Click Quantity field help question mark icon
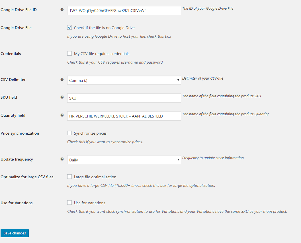 click(x=62, y=115)
